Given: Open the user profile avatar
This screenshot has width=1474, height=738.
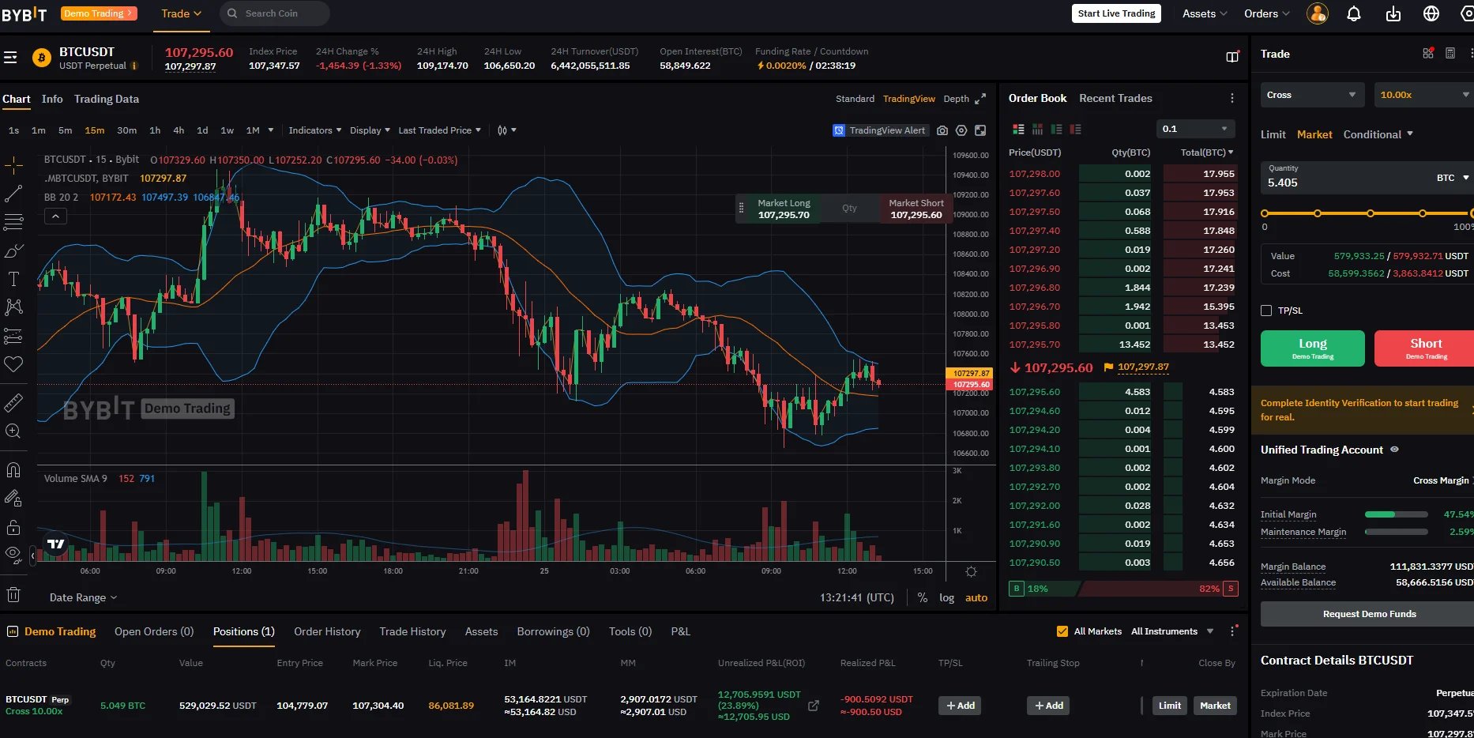Looking at the screenshot, I should click(x=1318, y=13).
